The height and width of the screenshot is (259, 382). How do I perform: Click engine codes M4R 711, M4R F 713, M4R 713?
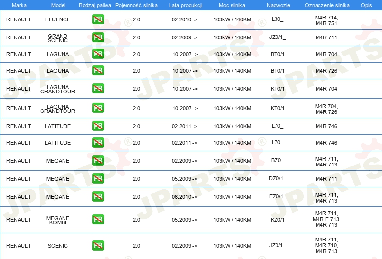326,219
